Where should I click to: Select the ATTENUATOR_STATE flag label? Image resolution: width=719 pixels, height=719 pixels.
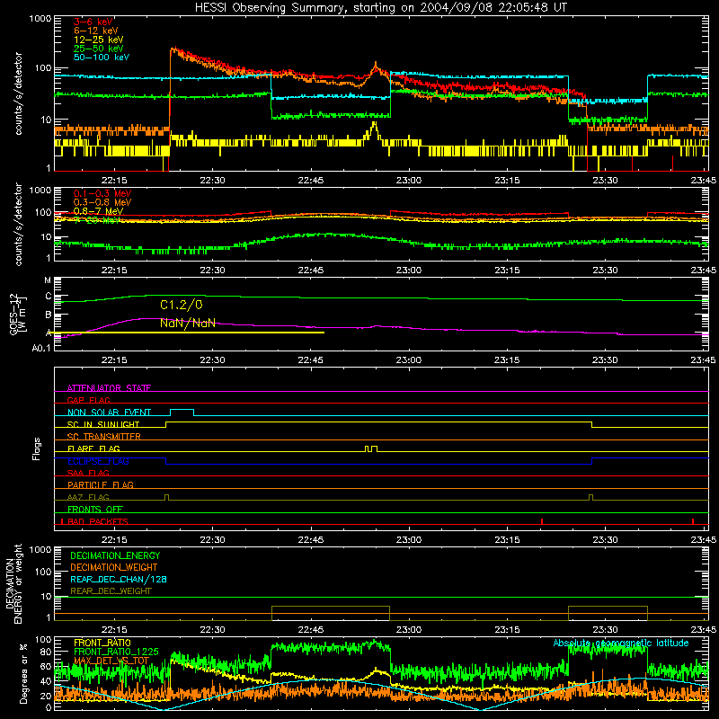click(109, 388)
